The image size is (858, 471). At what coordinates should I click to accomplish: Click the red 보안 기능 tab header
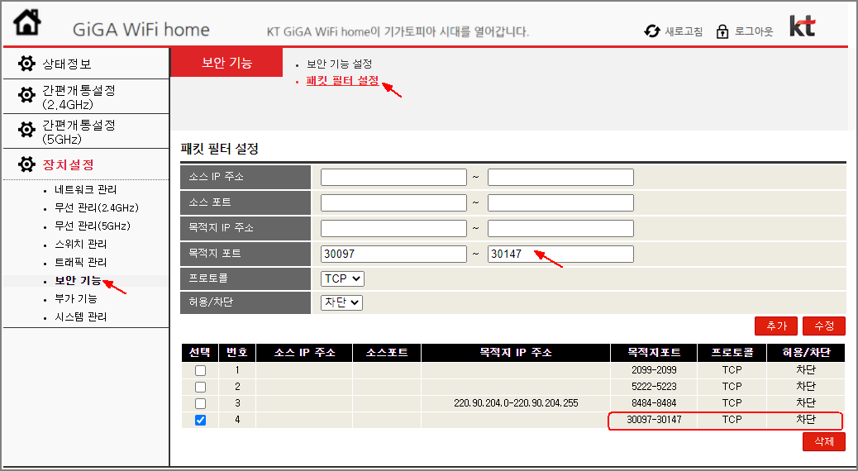tap(226, 62)
